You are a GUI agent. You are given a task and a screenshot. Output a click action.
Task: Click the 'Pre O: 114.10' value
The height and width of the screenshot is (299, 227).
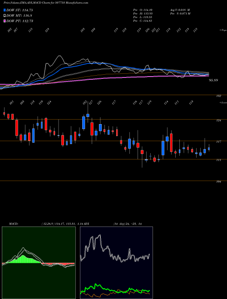pos(143,10)
